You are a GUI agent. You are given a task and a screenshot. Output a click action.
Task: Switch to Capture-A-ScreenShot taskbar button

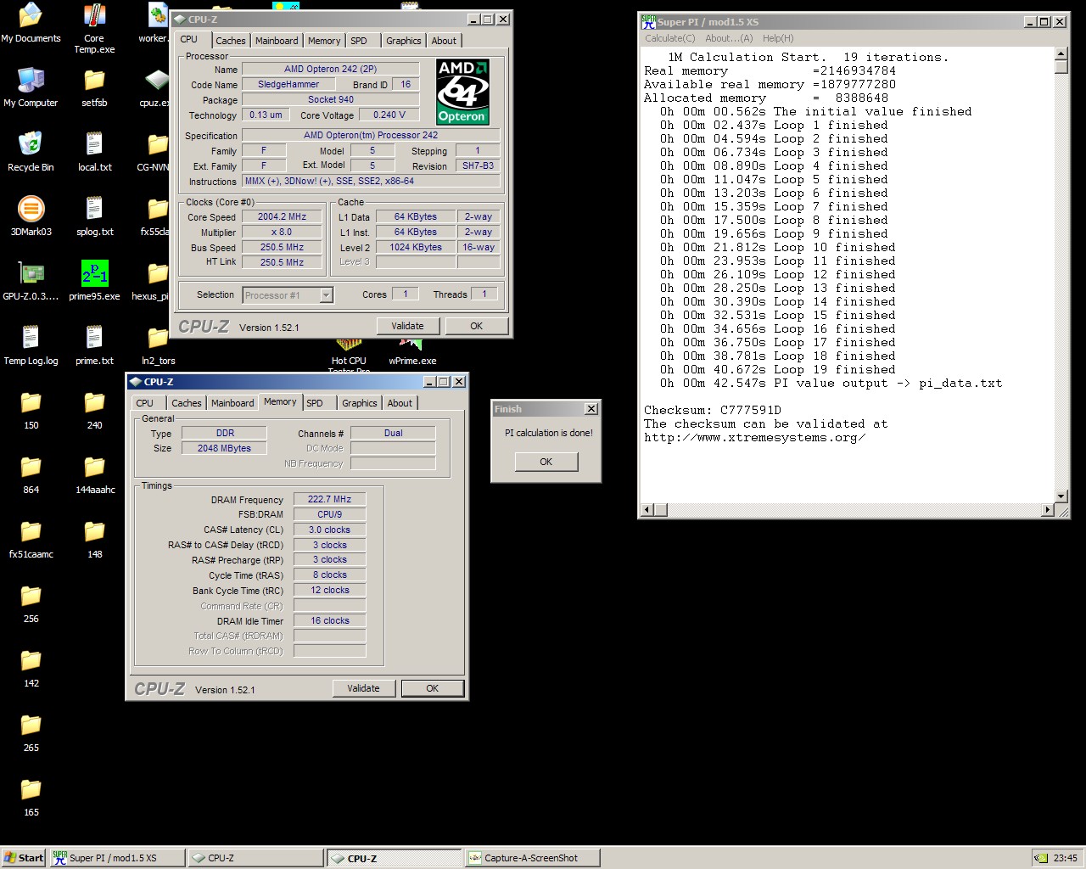click(532, 858)
